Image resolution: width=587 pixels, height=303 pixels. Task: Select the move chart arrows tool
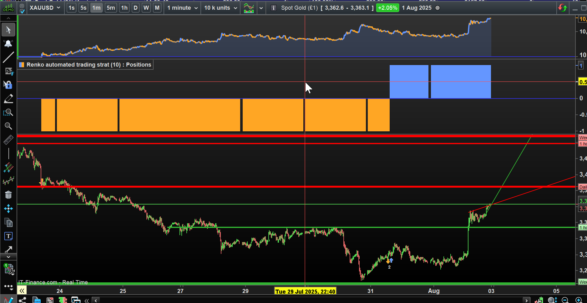tap(8, 209)
